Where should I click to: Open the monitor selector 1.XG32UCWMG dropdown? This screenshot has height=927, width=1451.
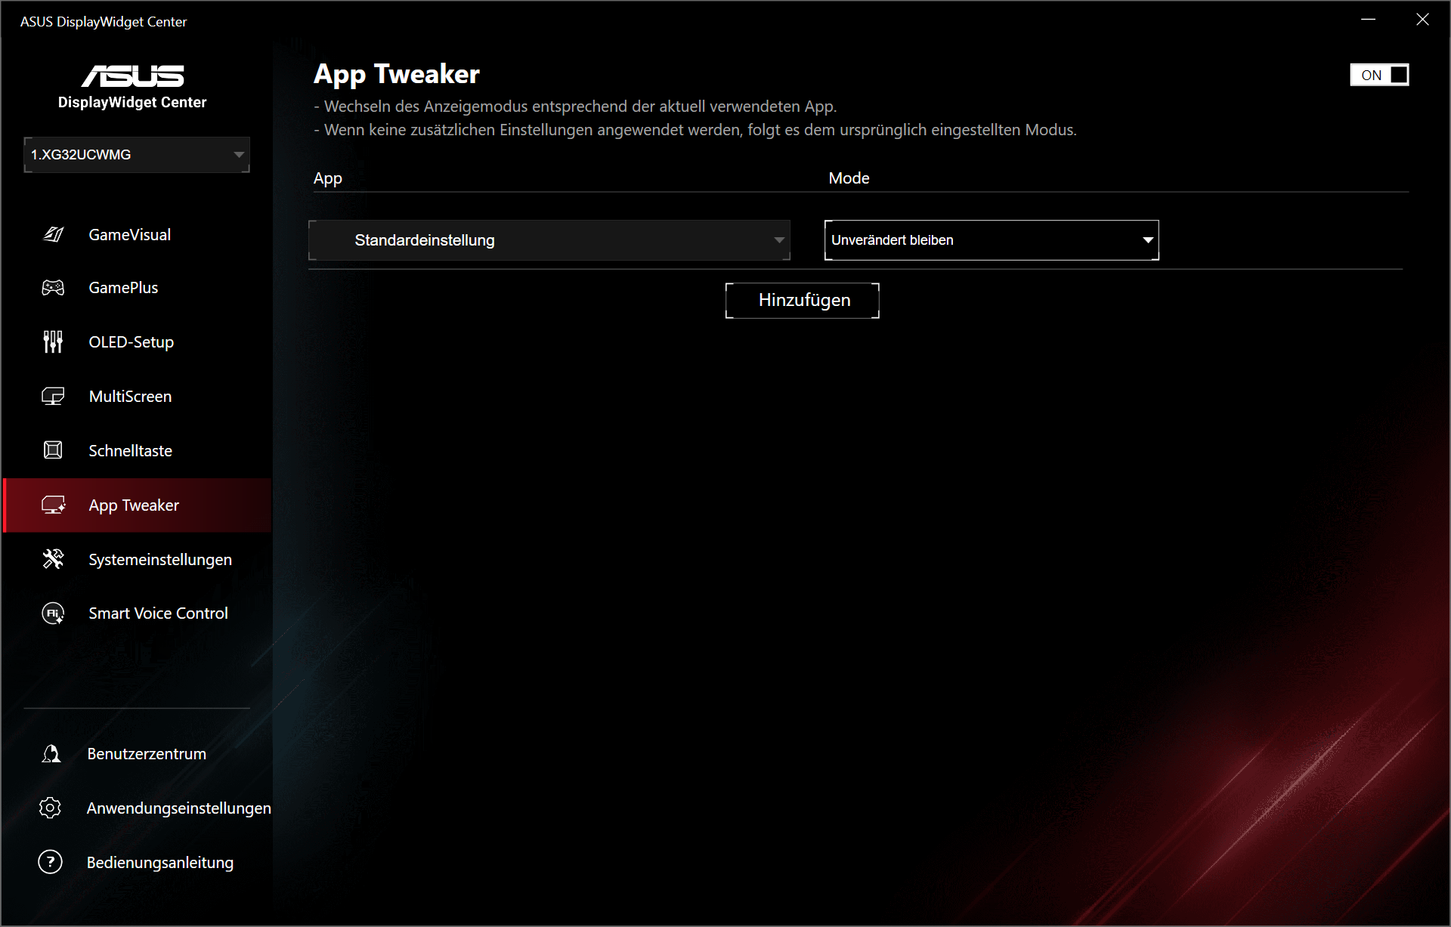(x=137, y=155)
